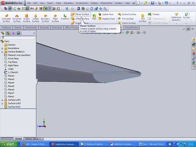Select the Knit Surface tool

pos(143,18)
